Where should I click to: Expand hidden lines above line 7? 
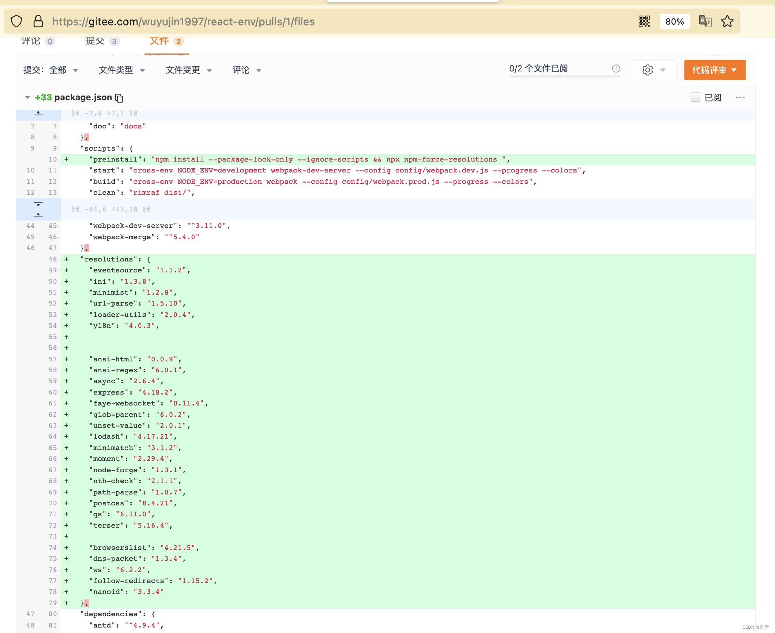[x=38, y=114]
